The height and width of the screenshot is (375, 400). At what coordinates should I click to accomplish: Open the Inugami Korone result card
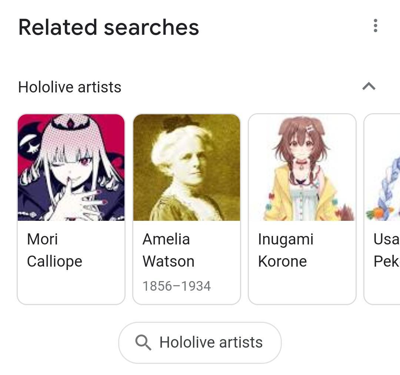click(x=302, y=207)
